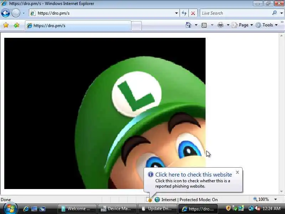This screenshot has width=285, height=214.
Task: Click into the Live Search box
Action: [235, 13]
